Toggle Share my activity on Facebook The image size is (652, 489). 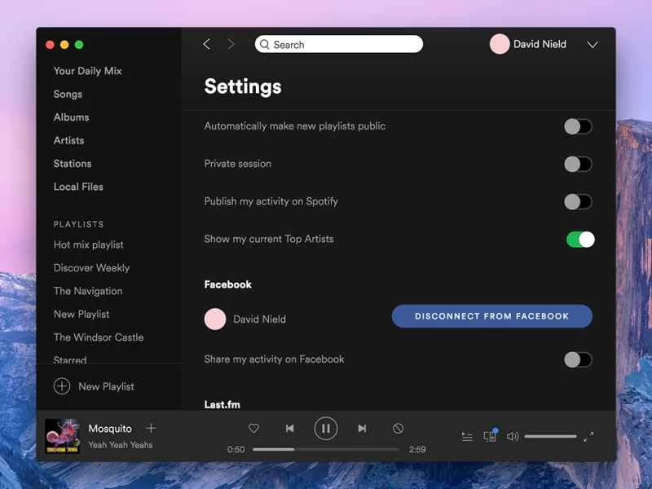click(578, 359)
